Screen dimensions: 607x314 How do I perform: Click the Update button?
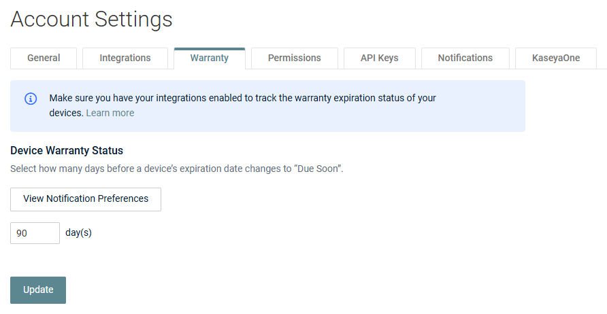[38, 290]
